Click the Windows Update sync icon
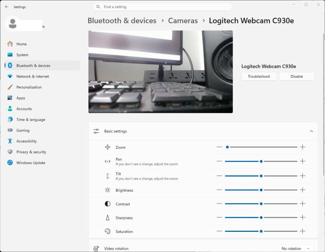The image size is (325, 252). pos(10,162)
